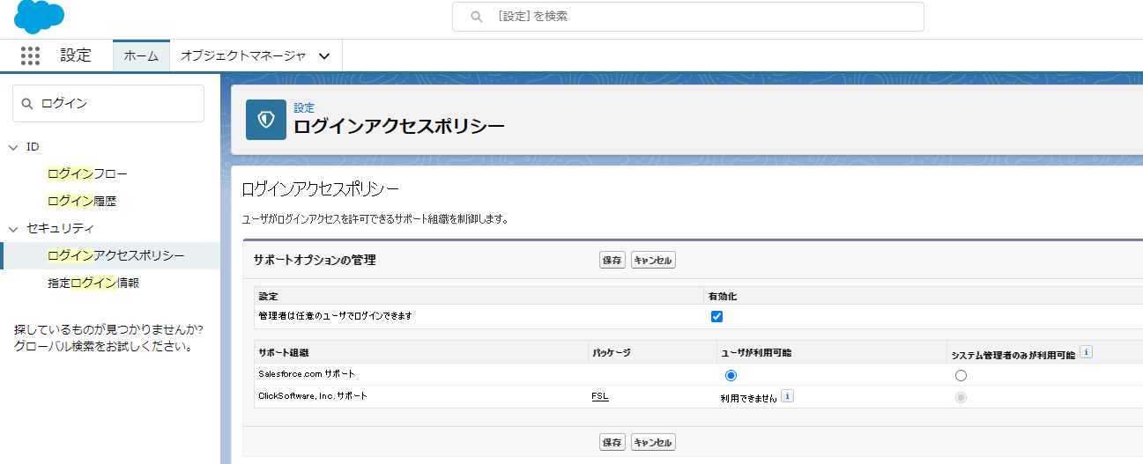The width and height of the screenshot is (1143, 464).
Task: Click the Salesforce cloud logo
Action: pyautogui.click(x=39, y=17)
